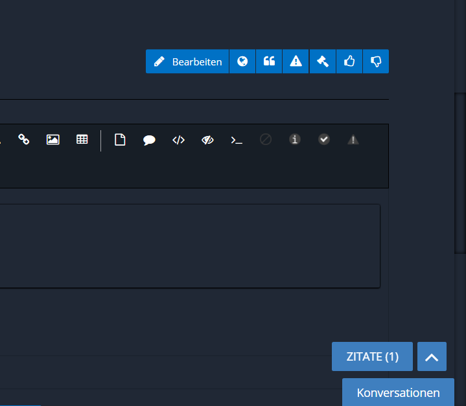
Task: Insert a quote with speech bubble icon
Action: pyautogui.click(x=149, y=140)
